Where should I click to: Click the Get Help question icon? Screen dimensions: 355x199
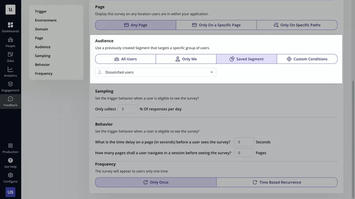pyautogui.click(x=10, y=160)
